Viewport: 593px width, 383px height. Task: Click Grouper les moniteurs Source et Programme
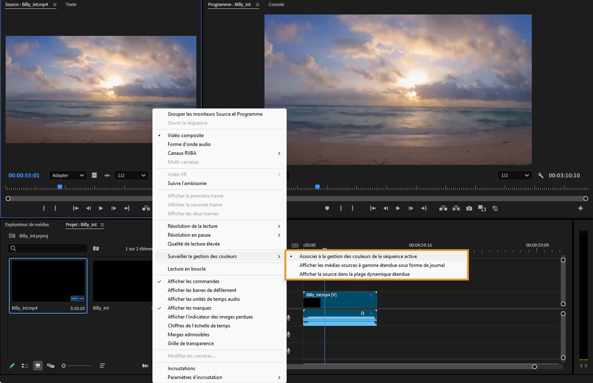click(215, 114)
